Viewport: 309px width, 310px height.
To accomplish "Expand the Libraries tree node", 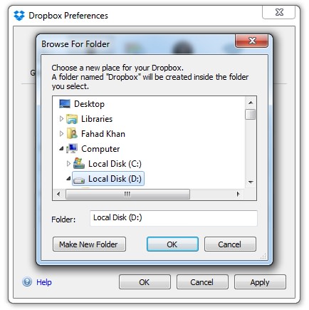I will 61,118.
